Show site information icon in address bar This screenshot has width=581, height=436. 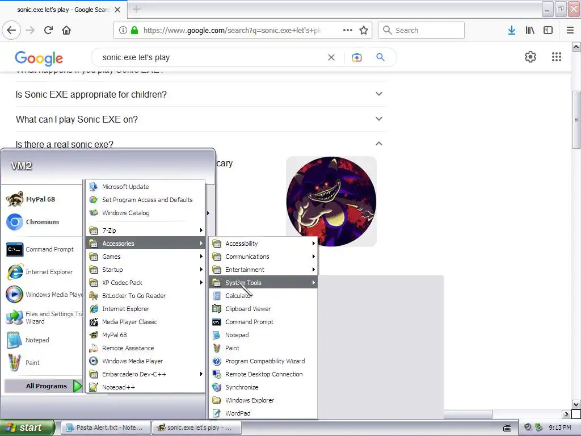(123, 31)
